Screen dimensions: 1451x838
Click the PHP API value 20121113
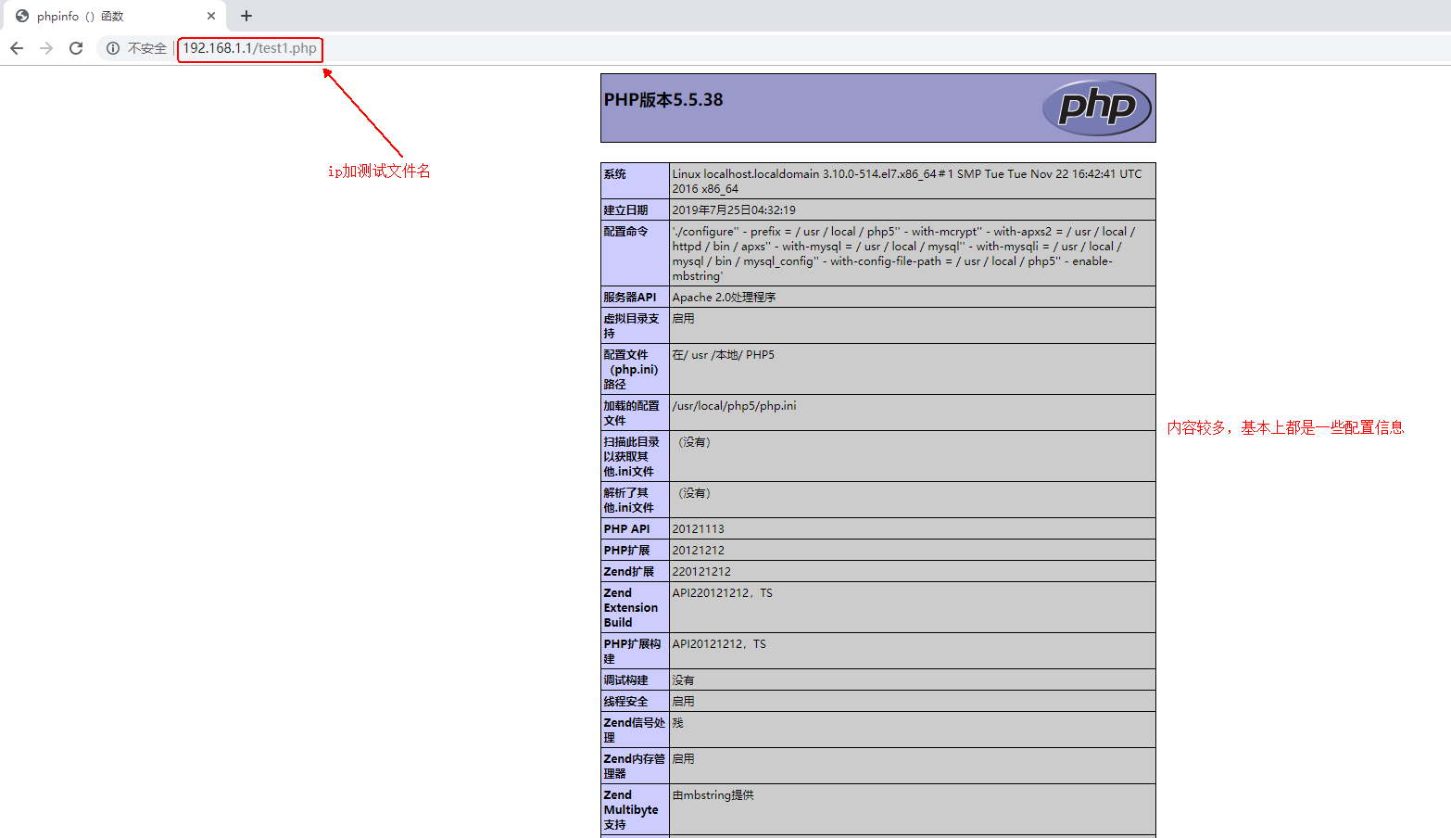click(x=699, y=529)
